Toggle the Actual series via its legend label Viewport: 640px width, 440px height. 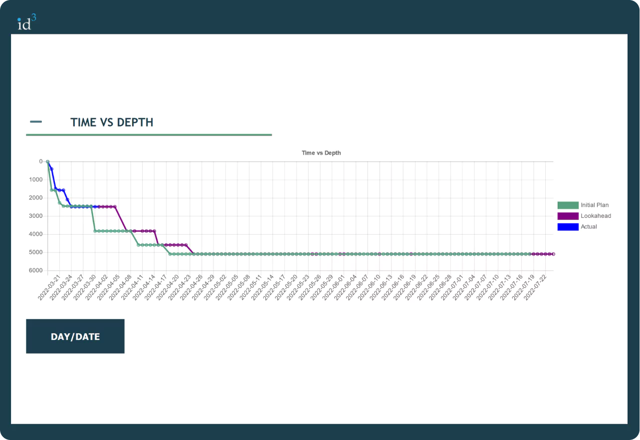(x=589, y=227)
